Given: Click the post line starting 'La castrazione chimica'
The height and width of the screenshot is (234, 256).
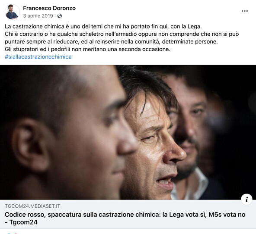Looking at the screenshot, I should pyautogui.click(x=103, y=26).
